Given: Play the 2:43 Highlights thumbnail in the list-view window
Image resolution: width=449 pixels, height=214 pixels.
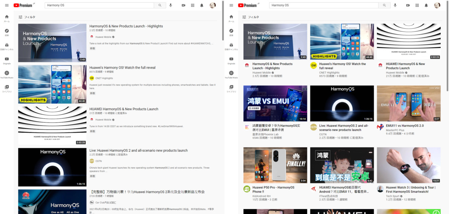Looking at the screenshot, I should pyautogui.click(x=52, y=43).
